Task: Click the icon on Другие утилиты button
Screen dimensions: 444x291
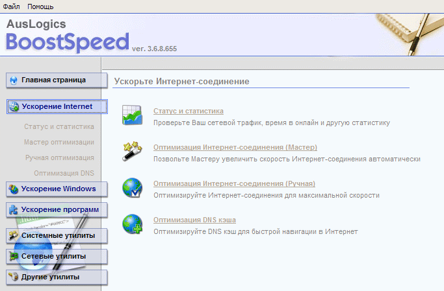Action: point(13,277)
